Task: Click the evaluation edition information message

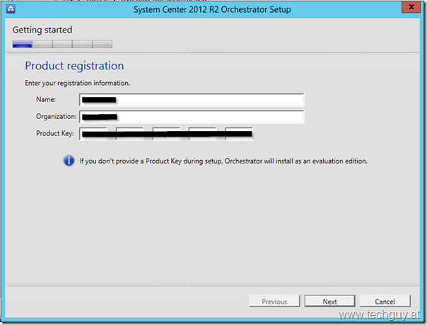Action: coord(223,161)
